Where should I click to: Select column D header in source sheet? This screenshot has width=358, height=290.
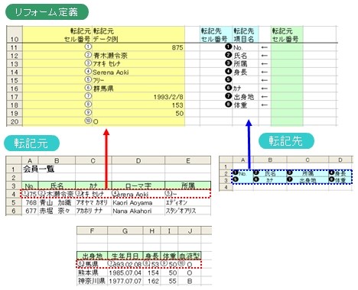138,160
